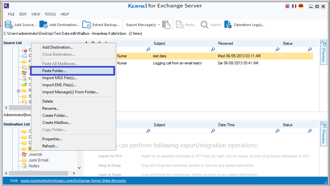Select the 'test data' email row
Image resolution: width=330 pixels, height=186 pixels.
click(x=214, y=56)
